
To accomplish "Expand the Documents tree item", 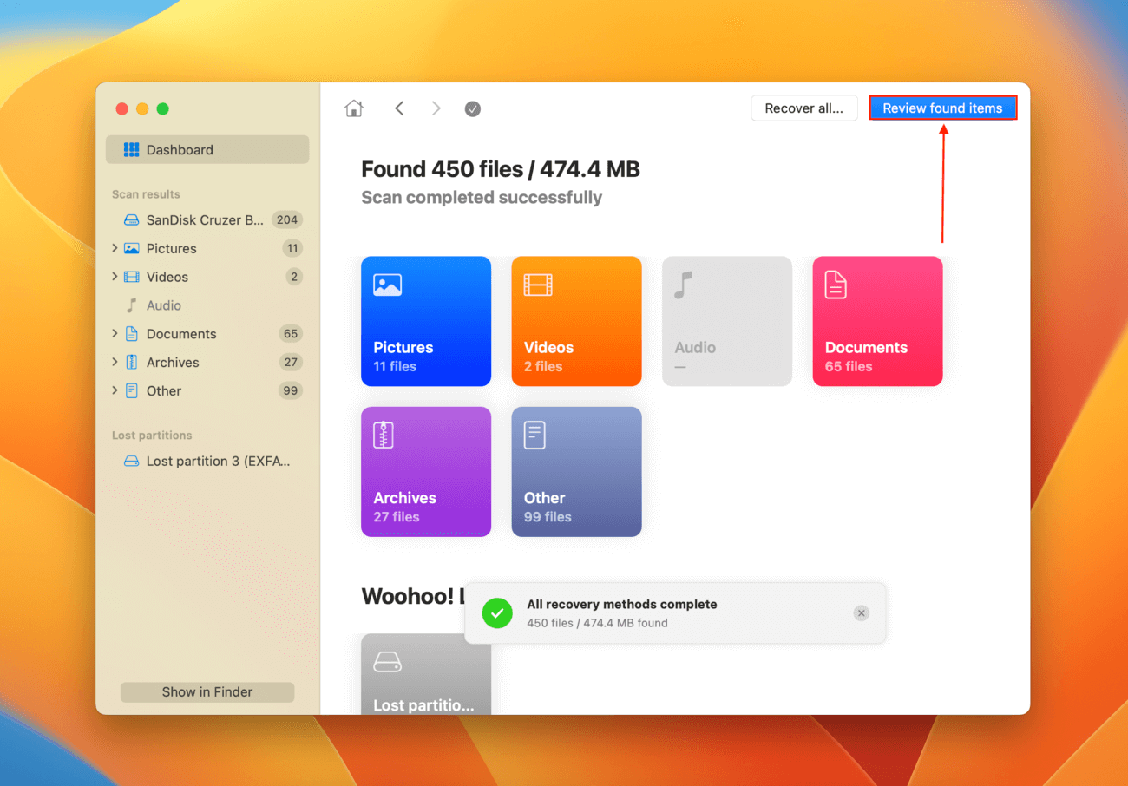I will pyautogui.click(x=115, y=334).
